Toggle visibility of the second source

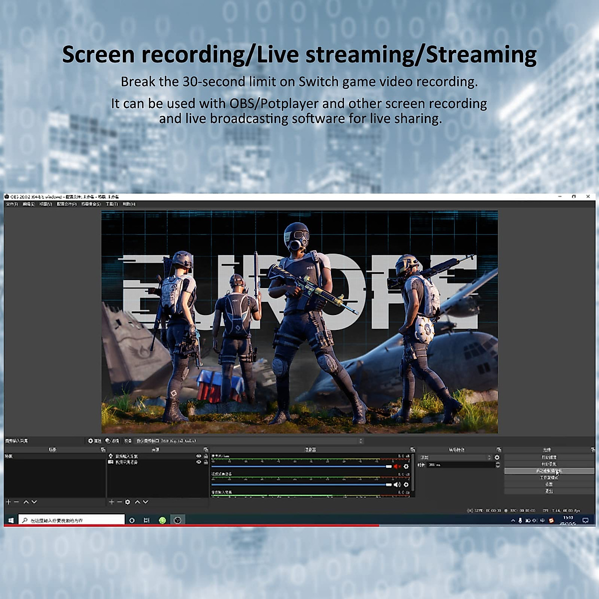click(x=199, y=462)
